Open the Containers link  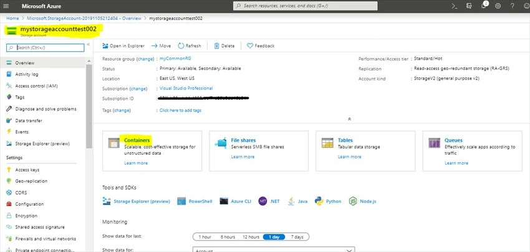point(137,140)
